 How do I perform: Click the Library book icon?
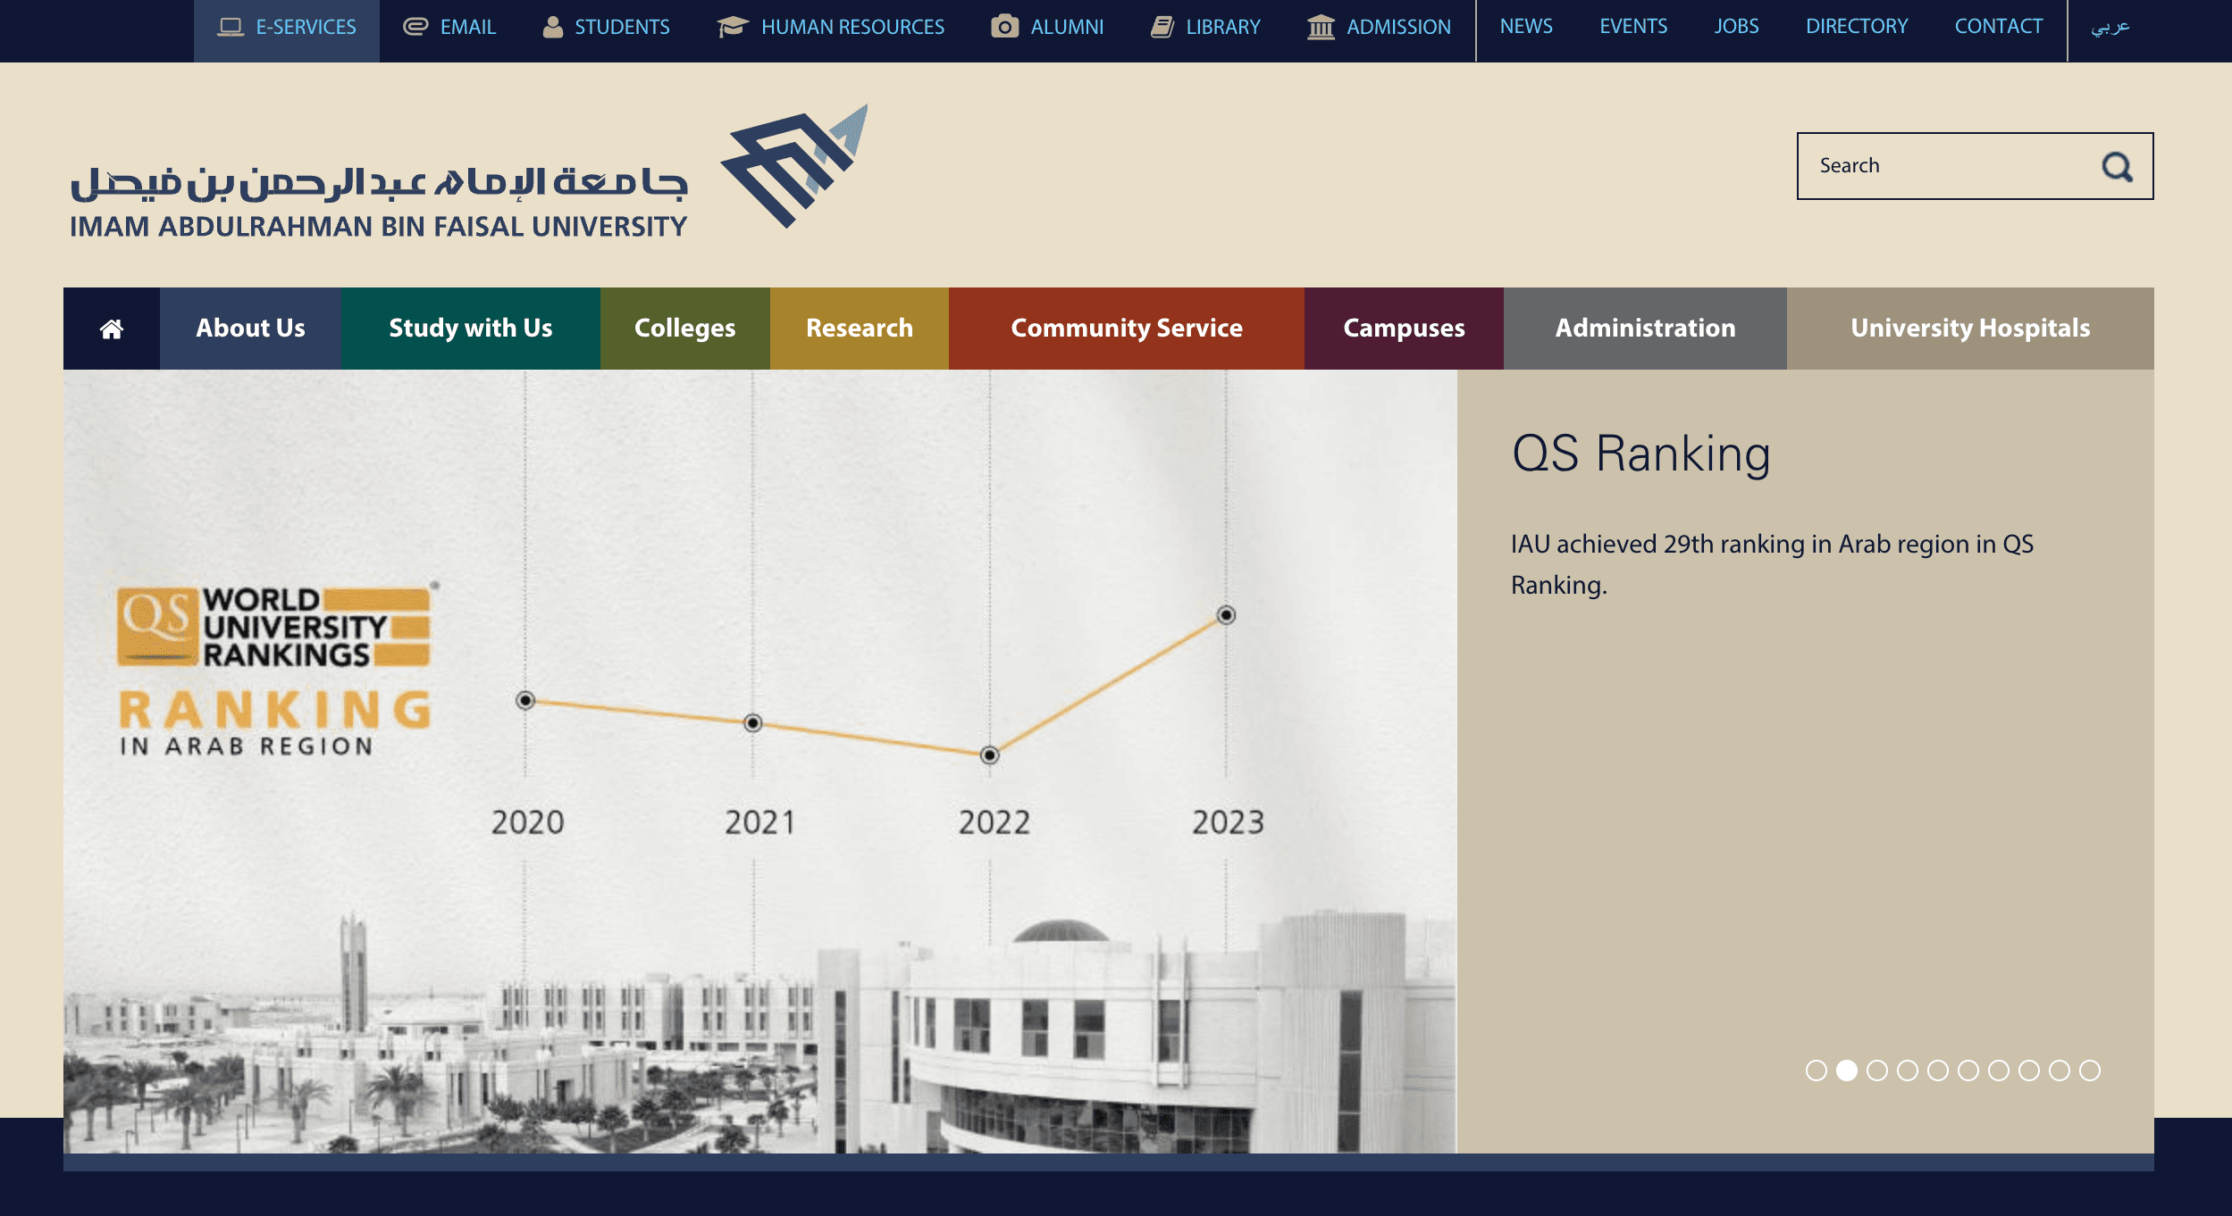coord(1162,27)
